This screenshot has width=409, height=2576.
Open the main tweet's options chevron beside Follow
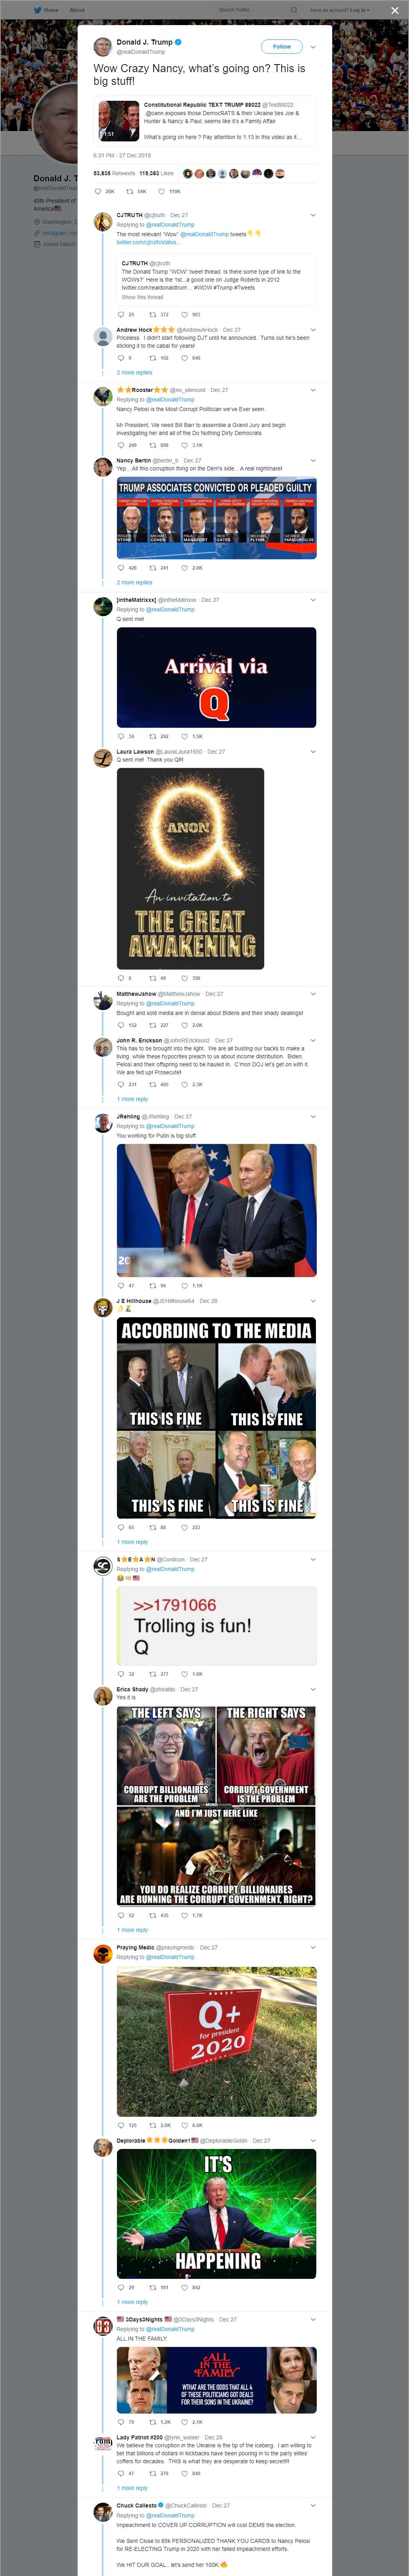pos(313,46)
